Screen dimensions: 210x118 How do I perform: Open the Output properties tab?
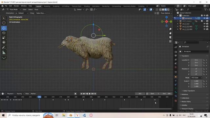pos(176,56)
